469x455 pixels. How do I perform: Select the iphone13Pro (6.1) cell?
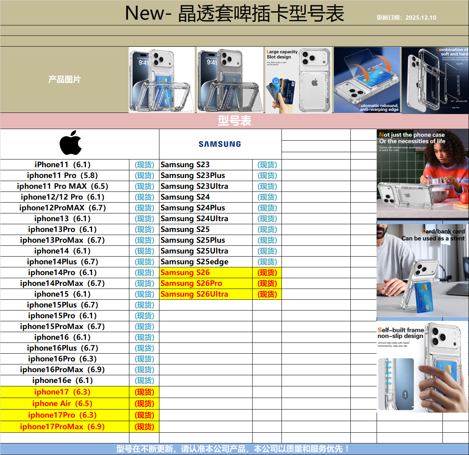pos(65,229)
